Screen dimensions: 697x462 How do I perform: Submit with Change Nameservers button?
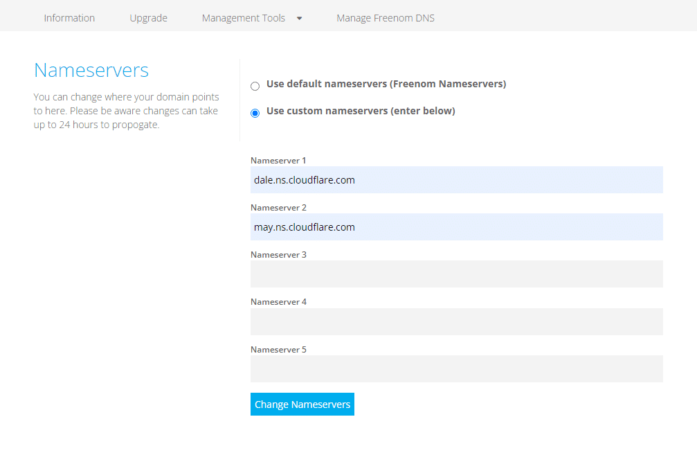[x=302, y=405]
